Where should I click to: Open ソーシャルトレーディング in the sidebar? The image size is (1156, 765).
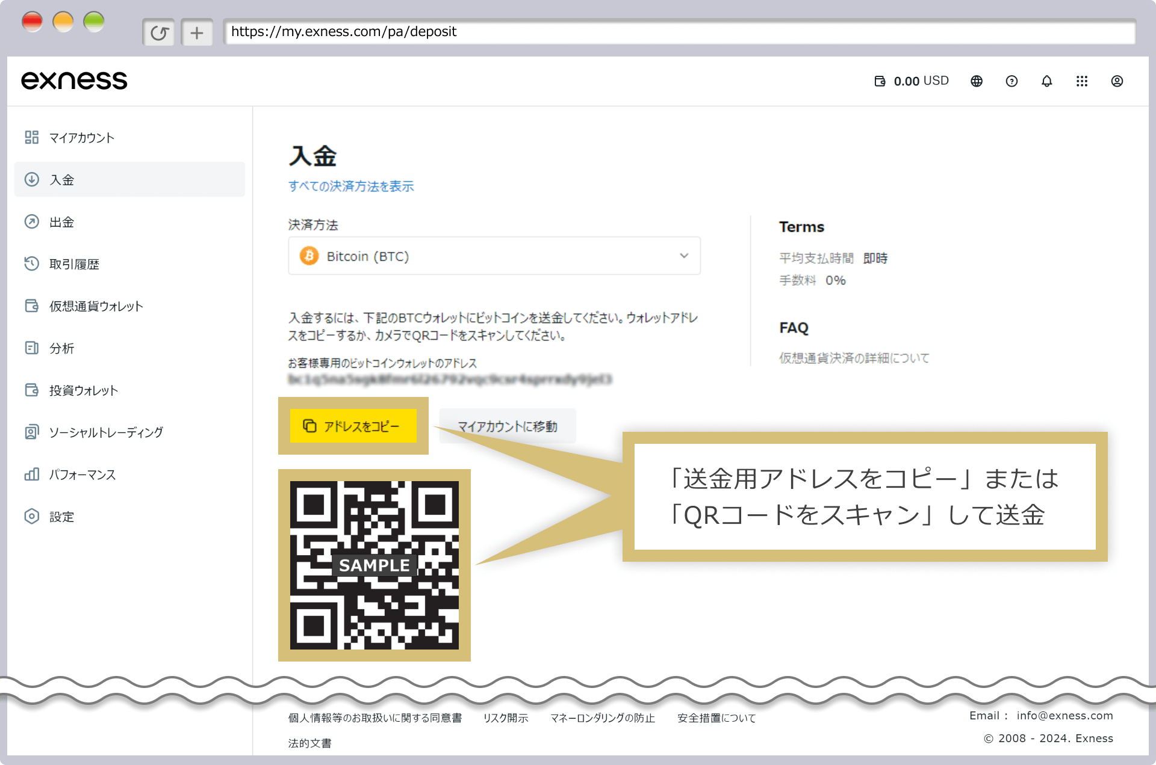pyautogui.click(x=129, y=432)
